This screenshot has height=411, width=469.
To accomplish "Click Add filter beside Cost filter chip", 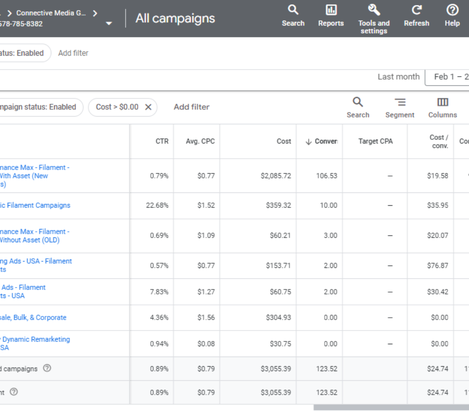I will tap(191, 107).
